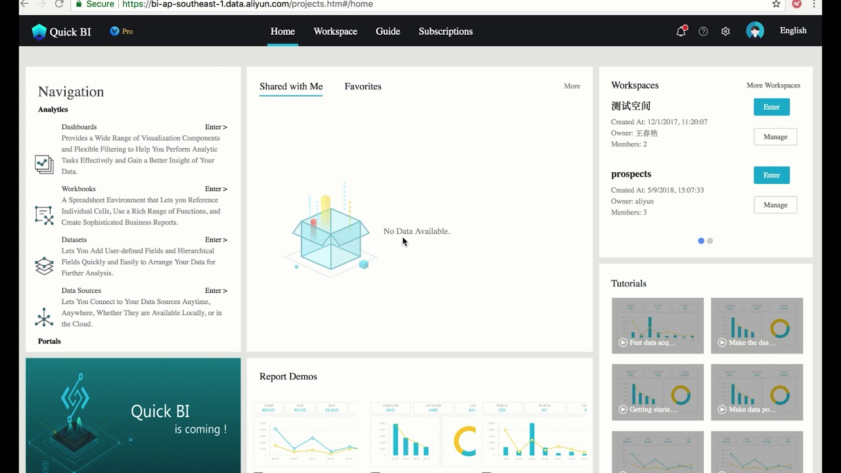841x473 pixels.
Task: Open the Guide tab
Action: [388, 31]
